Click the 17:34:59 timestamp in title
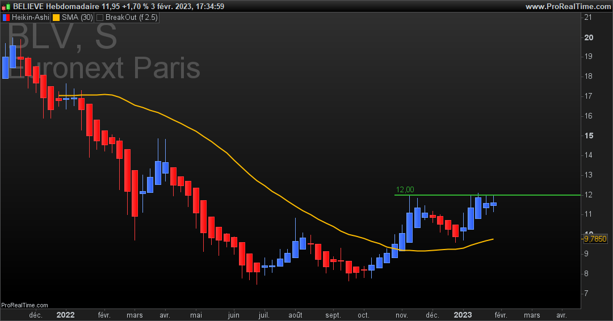The height and width of the screenshot is (321, 613). click(210, 6)
